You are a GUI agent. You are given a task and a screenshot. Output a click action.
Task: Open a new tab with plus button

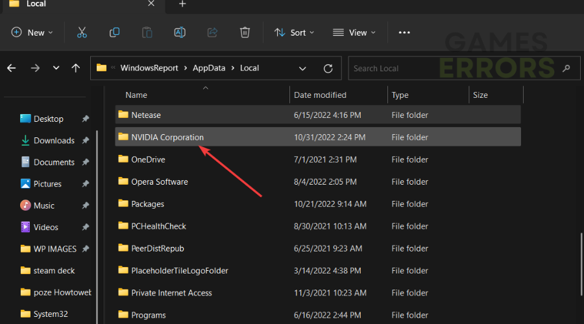coord(182,4)
